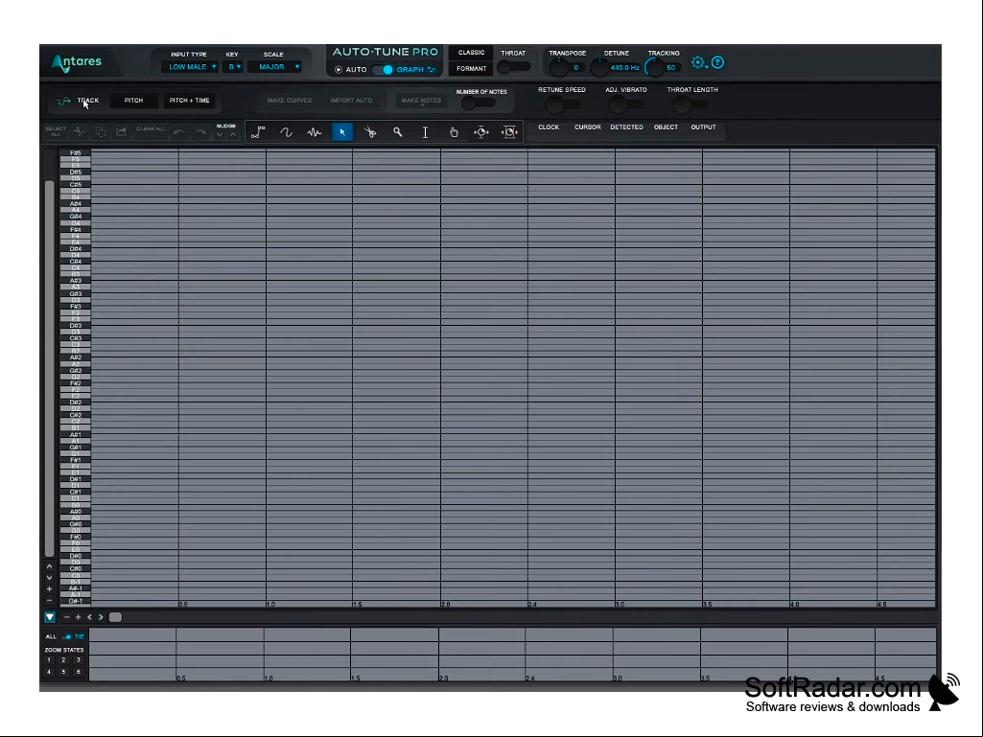
Task: Click horizontal zoom in plus button
Action: coord(79,617)
